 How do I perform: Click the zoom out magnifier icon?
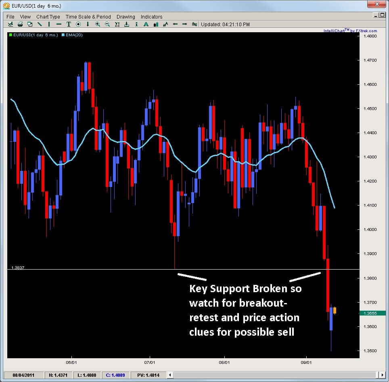[x=107, y=24]
